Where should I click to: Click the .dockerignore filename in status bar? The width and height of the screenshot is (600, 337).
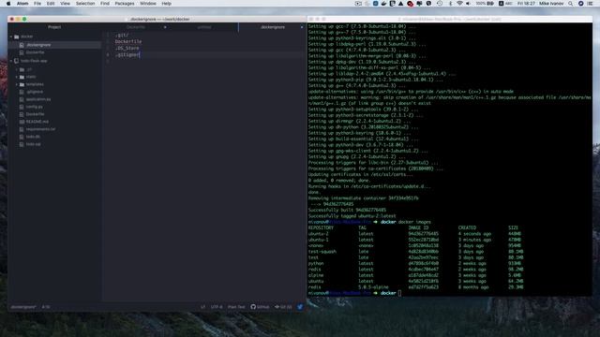point(23,307)
